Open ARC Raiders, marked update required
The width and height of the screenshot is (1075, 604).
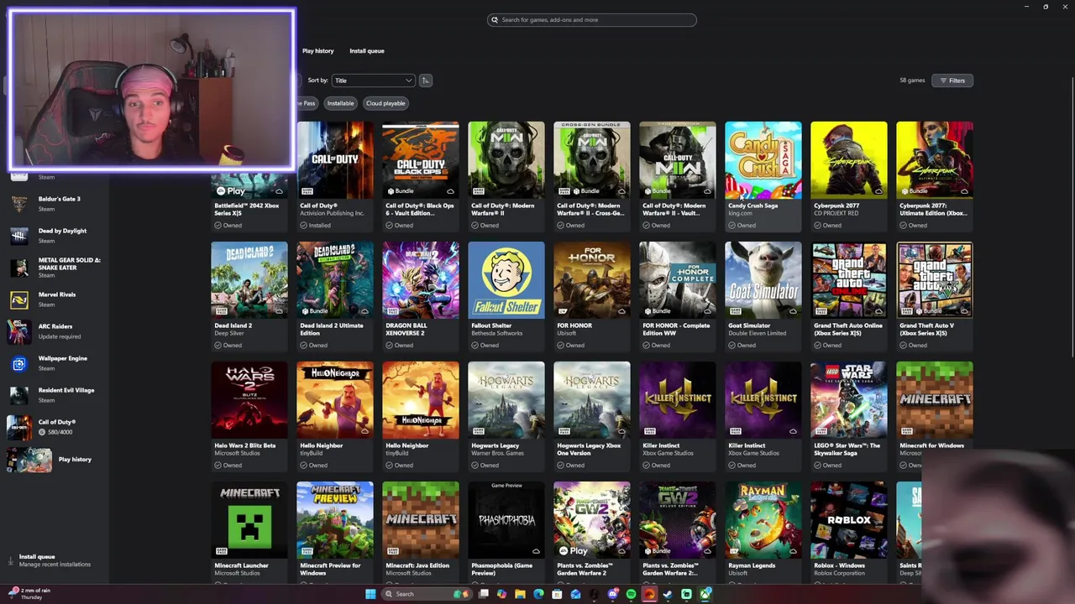(x=55, y=331)
